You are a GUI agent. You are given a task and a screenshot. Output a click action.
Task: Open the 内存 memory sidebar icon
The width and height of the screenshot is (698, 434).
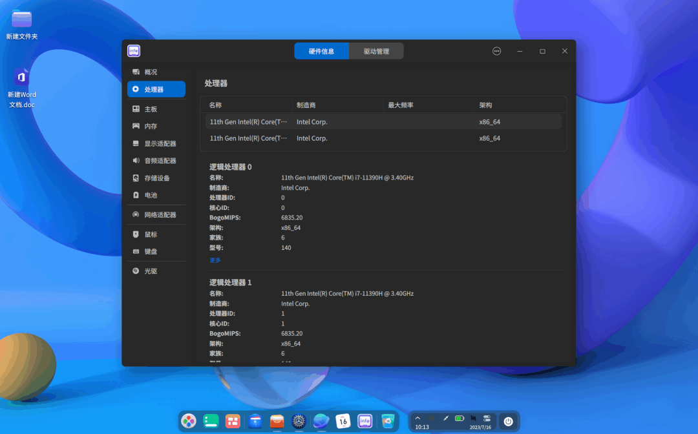[136, 127]
